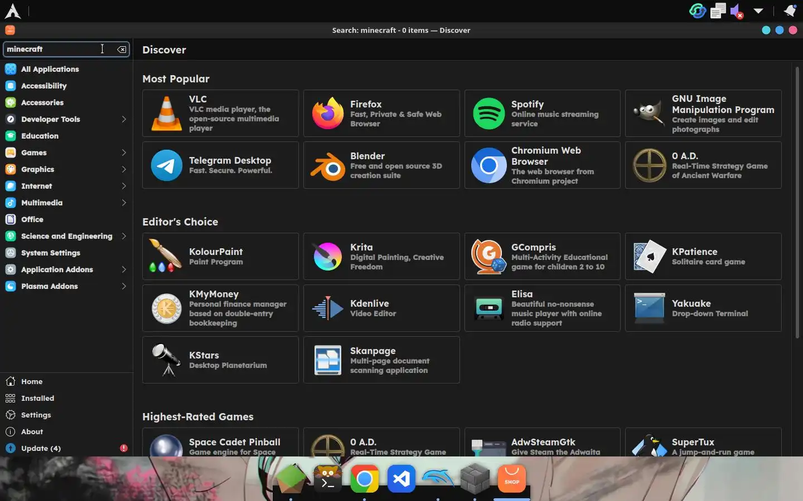Image resolution: width=803 pixels, height=501 pixels.
Task: Open the VLC media player card icon
Action: click(x=167, y=114)
